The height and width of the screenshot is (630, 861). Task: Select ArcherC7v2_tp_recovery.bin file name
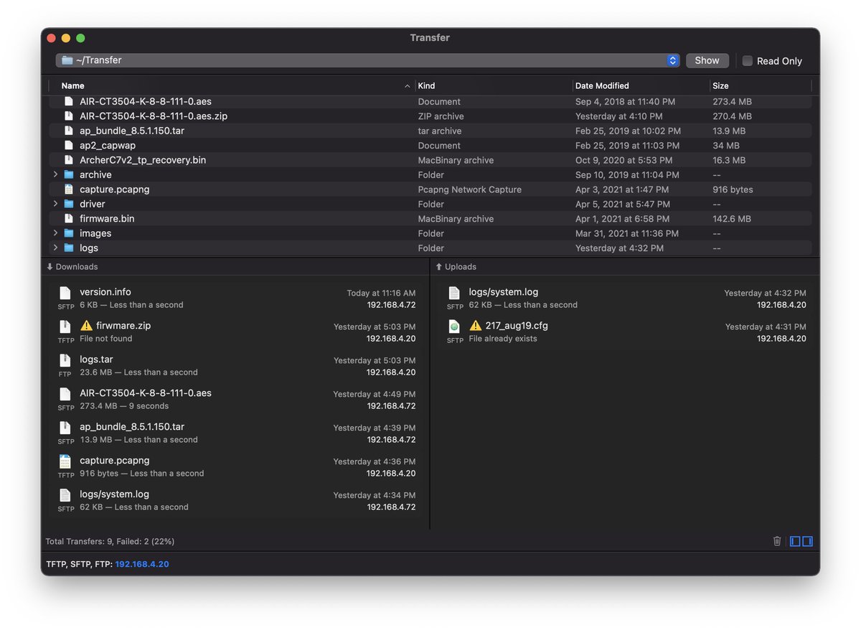(143, 160)
